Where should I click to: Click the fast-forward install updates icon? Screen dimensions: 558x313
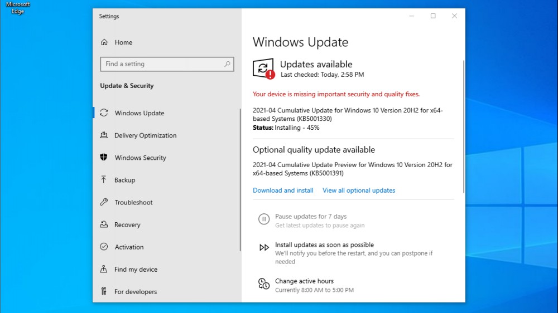(264, 247)
